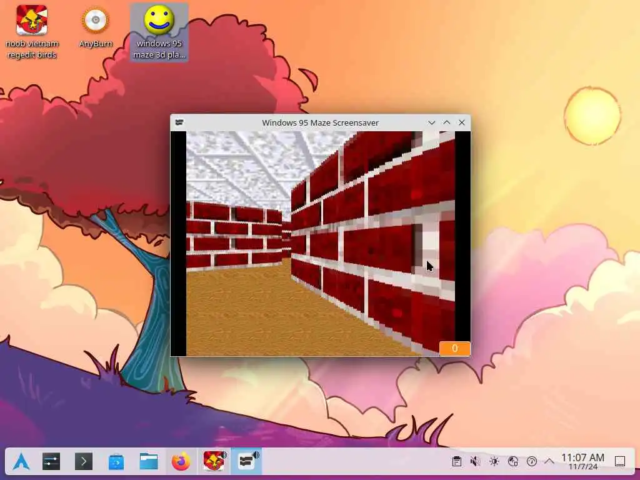Click the muted volume tray icon
This screenshot has height=480, width=640.
click(475, 462)
